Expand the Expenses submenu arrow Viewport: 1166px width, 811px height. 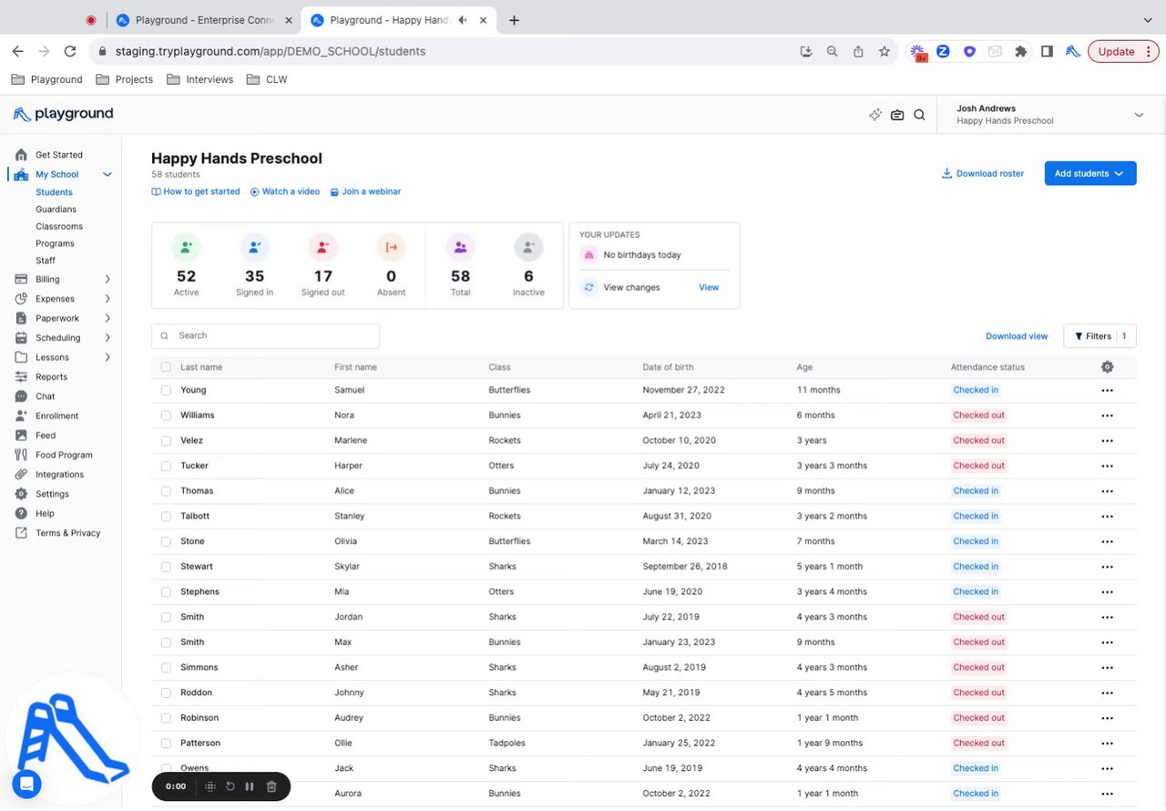pos(107,299)
